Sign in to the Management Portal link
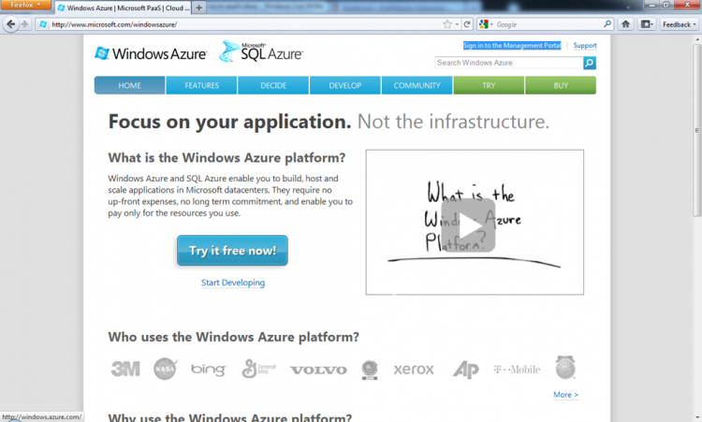This screenshot has width=702, height=422. (x=512, y=45)
